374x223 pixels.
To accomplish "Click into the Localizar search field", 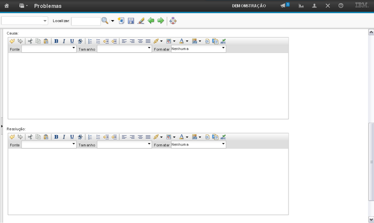I will click(86, 21).
